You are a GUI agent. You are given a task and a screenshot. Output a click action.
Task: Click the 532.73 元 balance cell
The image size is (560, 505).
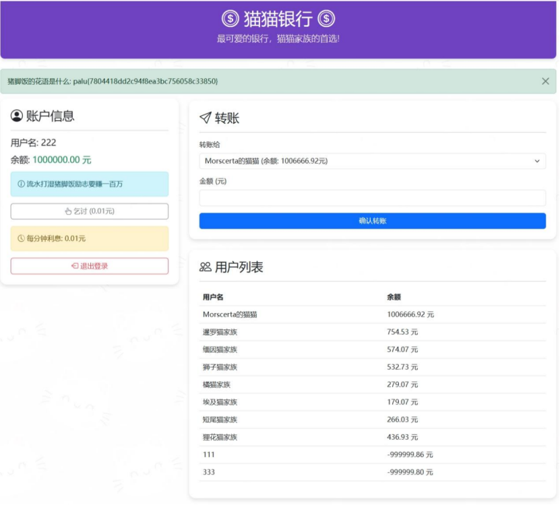tap(402, 367)
